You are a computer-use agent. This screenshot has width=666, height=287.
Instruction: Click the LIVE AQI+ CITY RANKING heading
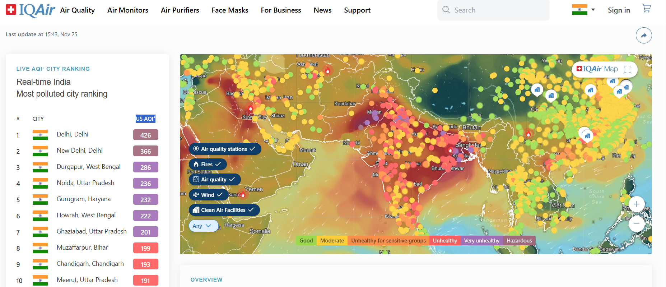coord(53,69)
